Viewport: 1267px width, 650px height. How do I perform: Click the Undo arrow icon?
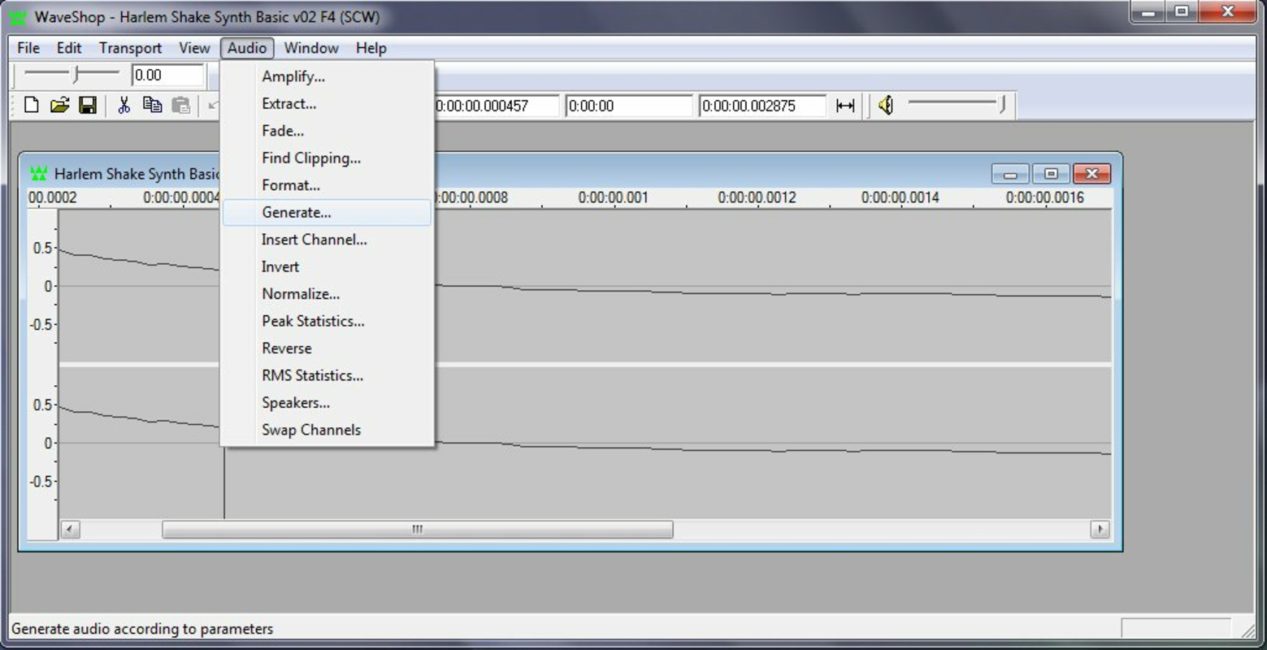213,105
